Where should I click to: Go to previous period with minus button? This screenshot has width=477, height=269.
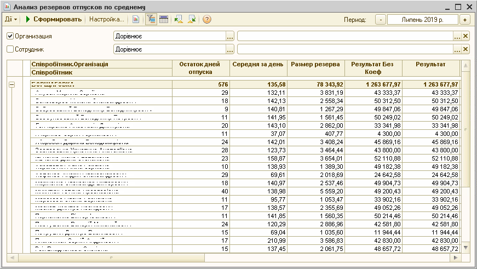pos(381,20)
